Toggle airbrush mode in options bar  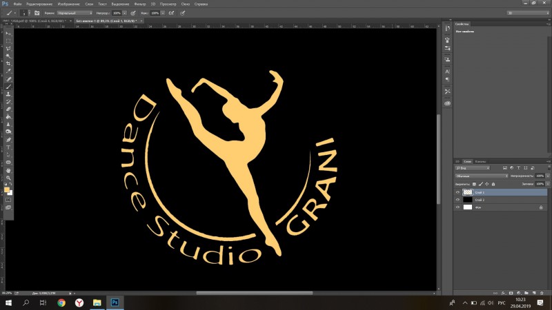pos(171,13)
